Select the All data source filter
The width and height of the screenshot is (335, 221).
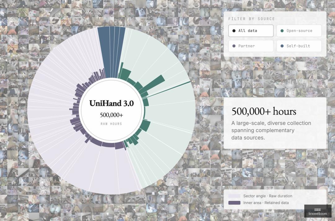(x=251, y=31)
